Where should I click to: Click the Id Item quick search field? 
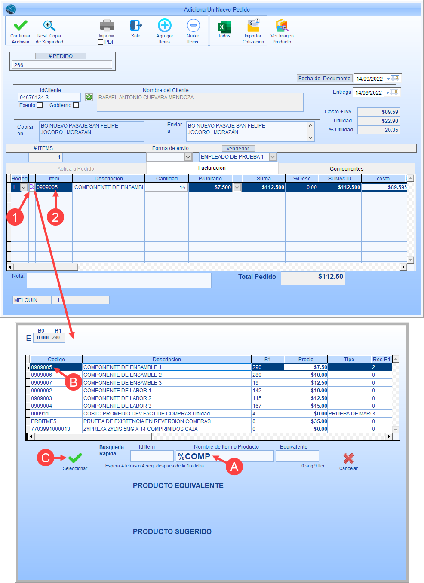tap(152, 456)
